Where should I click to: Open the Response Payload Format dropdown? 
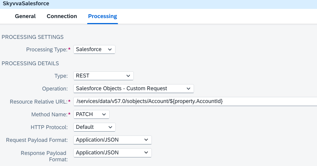(112, 153)
